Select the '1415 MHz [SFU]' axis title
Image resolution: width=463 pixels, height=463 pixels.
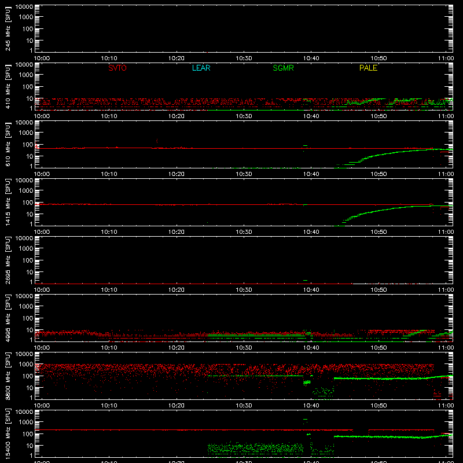click(8, 203)
